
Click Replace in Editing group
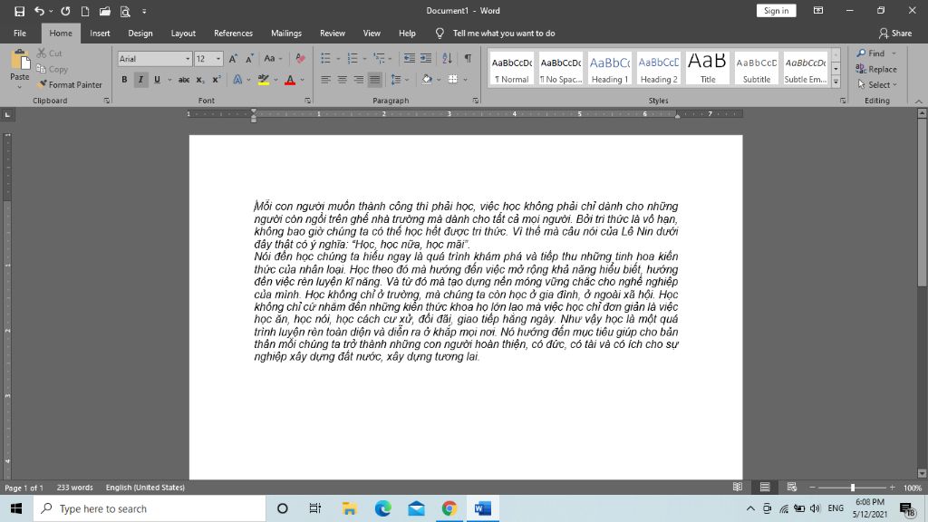[x=876, y=69]
